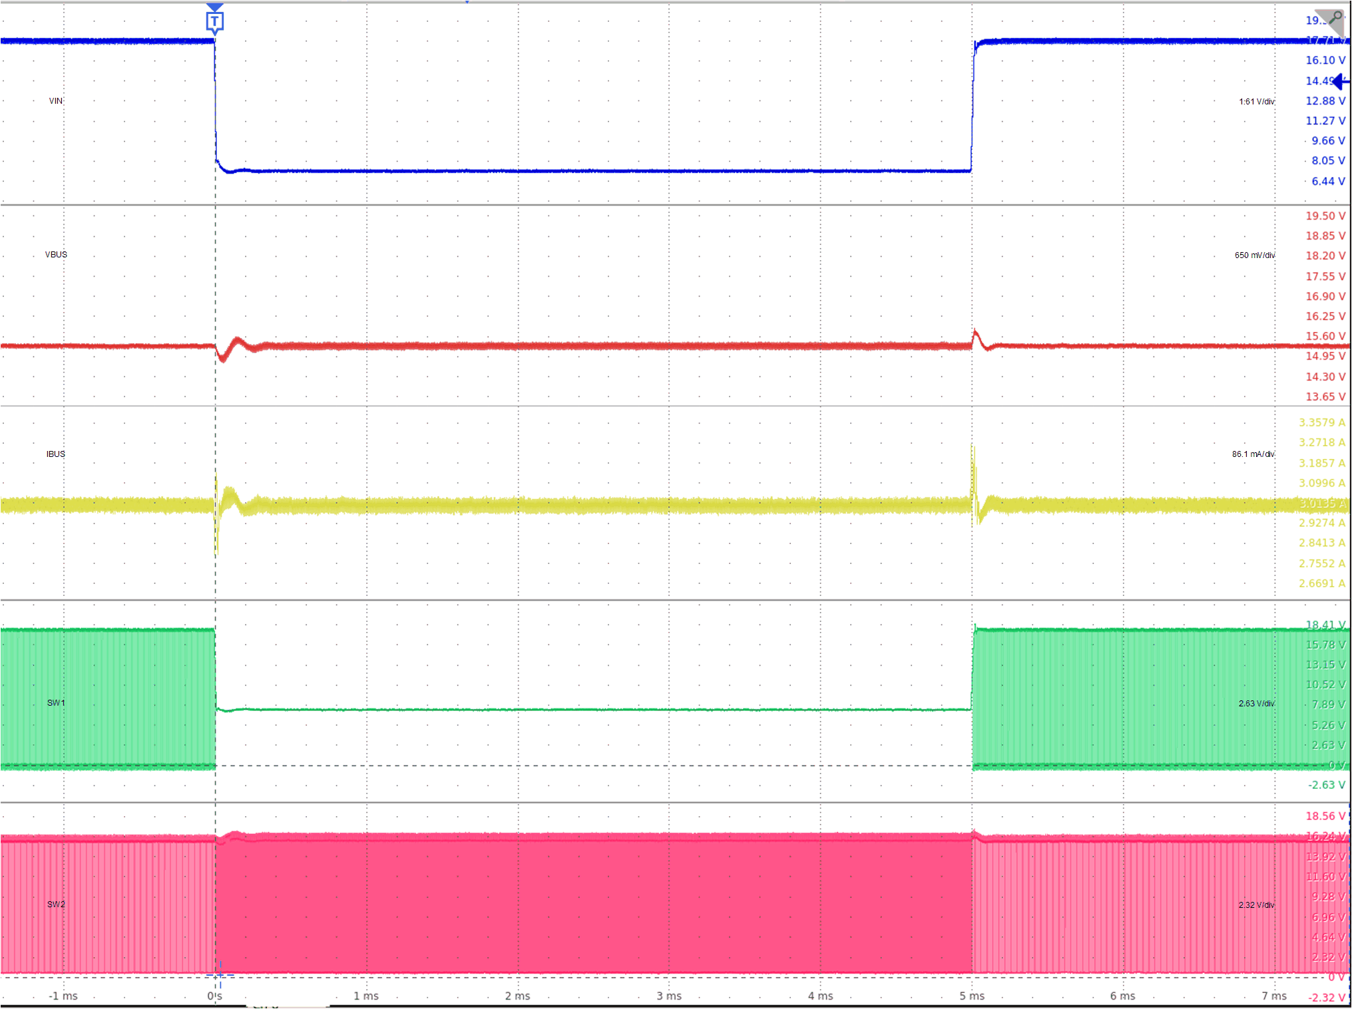Click the 5 ms time axis label
This screenshot has width=1352, height=1009.
tap(972, 996)
